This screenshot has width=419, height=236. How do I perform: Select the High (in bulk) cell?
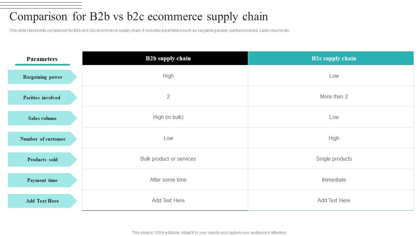pyautogui.click(x=168, y=117)
